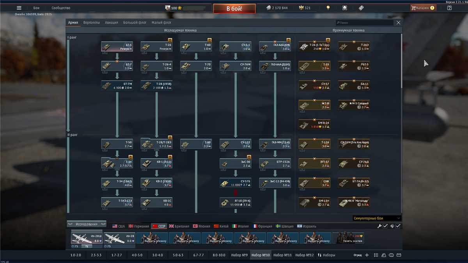Click the I ранг rank progress bar

click(68, 86)
